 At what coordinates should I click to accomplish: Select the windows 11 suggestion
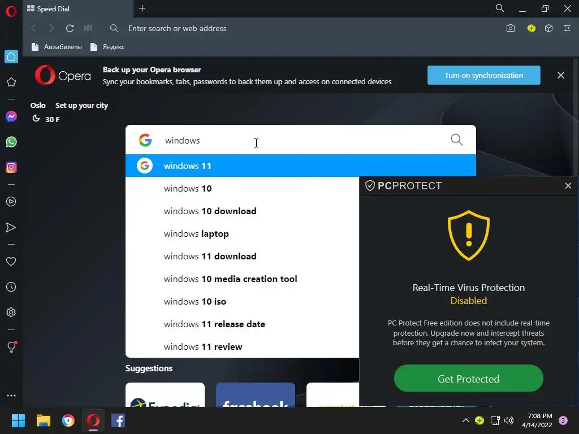(x=301, y=166)
